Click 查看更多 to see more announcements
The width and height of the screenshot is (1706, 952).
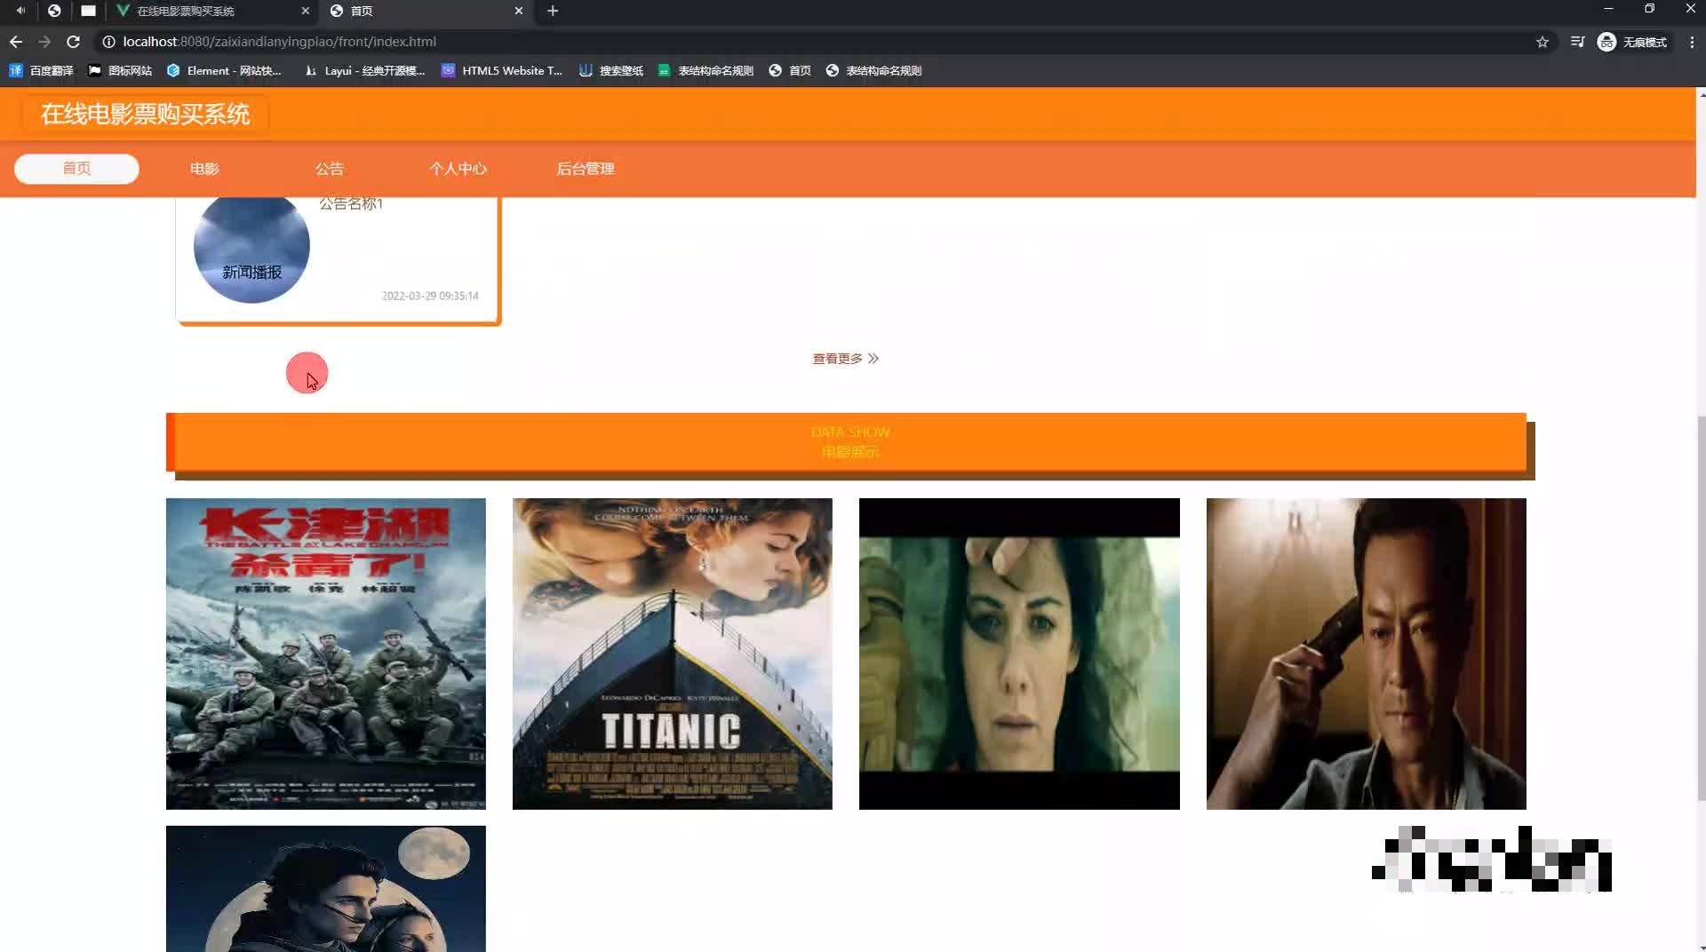point(845,359)
